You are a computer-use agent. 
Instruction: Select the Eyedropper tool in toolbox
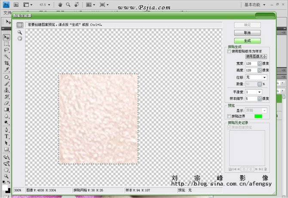pos(6,70)
